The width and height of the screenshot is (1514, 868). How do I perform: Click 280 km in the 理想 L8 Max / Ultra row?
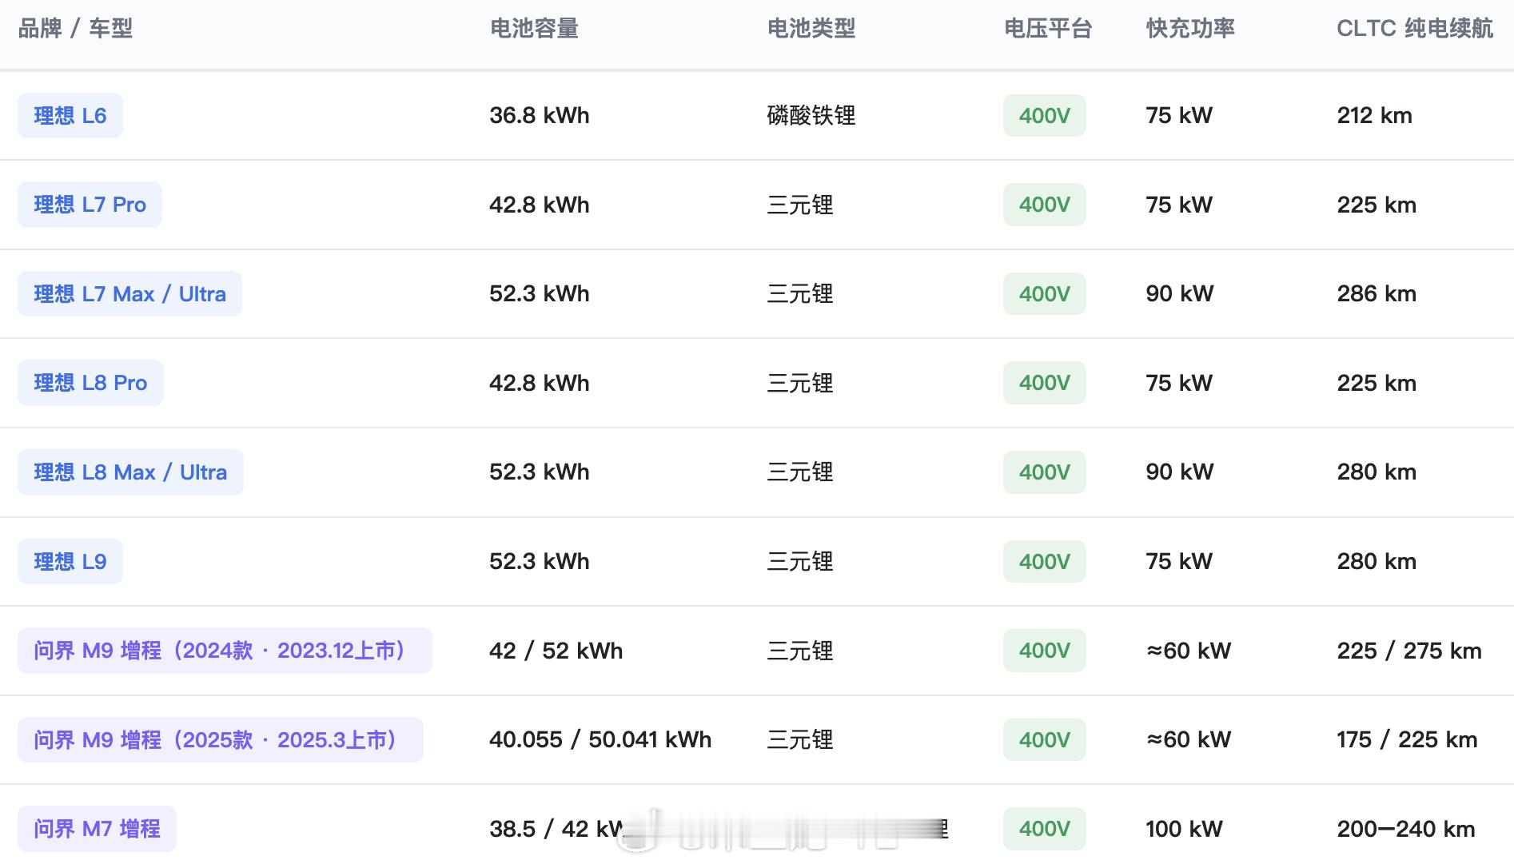[x=1377, y=472]
